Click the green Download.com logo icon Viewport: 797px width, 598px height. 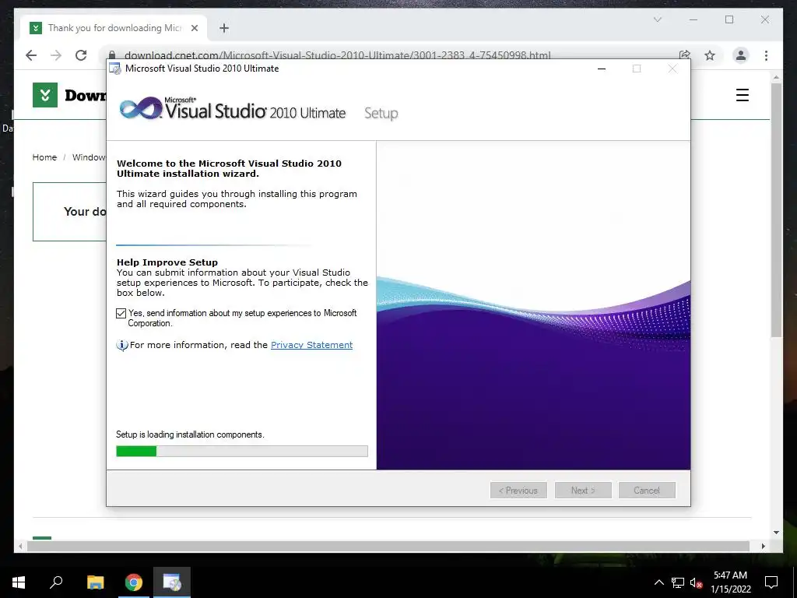(44, 95)
